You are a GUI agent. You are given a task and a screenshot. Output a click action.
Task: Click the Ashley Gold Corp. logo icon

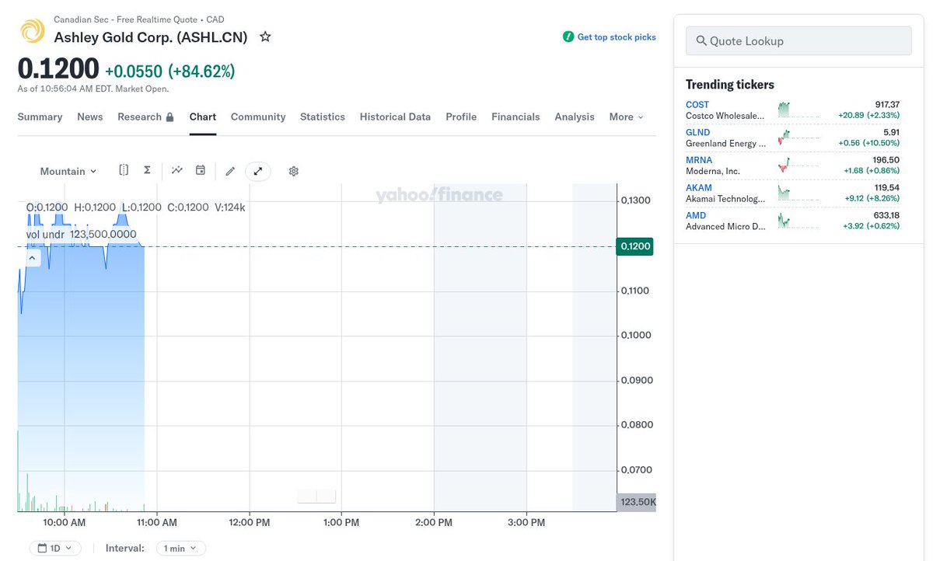(x=32, y=31)
